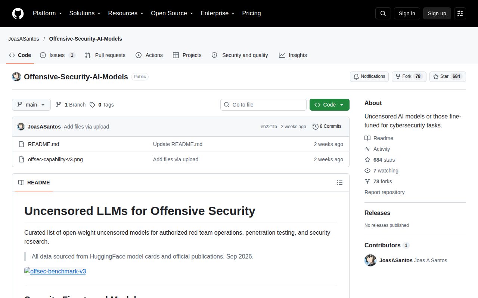Expand the Open Source menu
Screen dimensions: 478x298
click(x=172, y=13)
